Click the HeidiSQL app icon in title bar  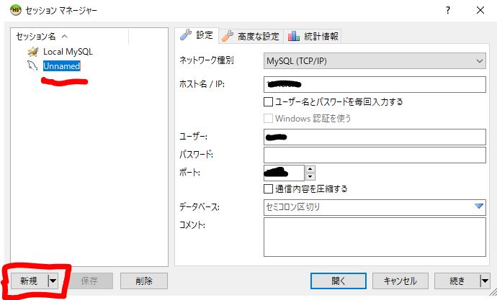(x=16, y=10)
